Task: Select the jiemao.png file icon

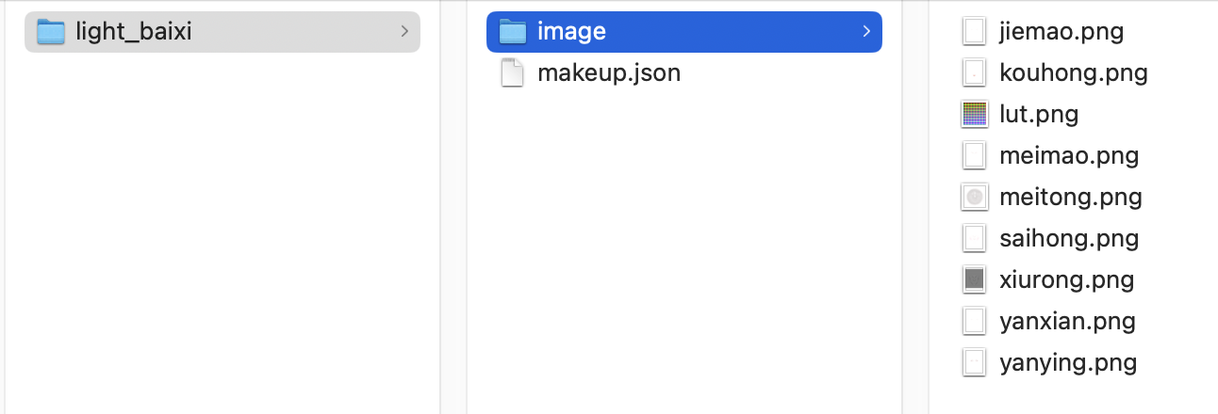Action: [974, 32]
